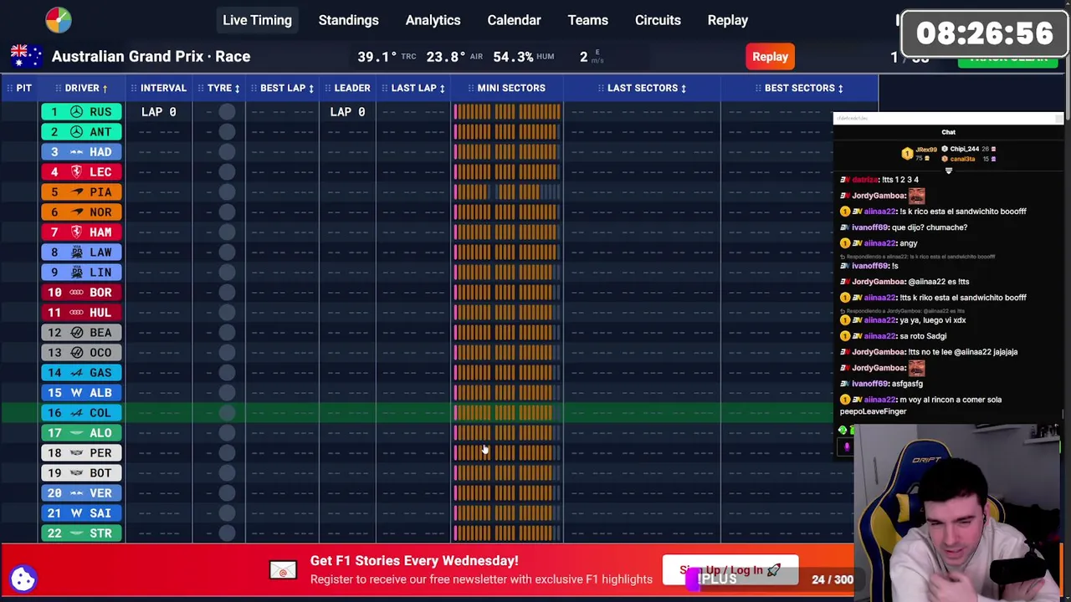This screenshot has height=602, width=1071.
Task: Click Mercedes team logo beside ANT
Action: [x=77, y=132]
